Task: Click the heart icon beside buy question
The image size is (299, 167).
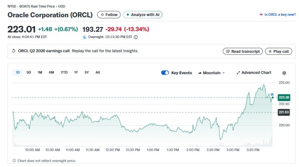Action: pyautogui.click(x=261, y=15)
